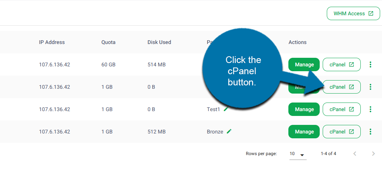Go to the previous page with the left chevron

pyautogui.click(x=355, y=154)
